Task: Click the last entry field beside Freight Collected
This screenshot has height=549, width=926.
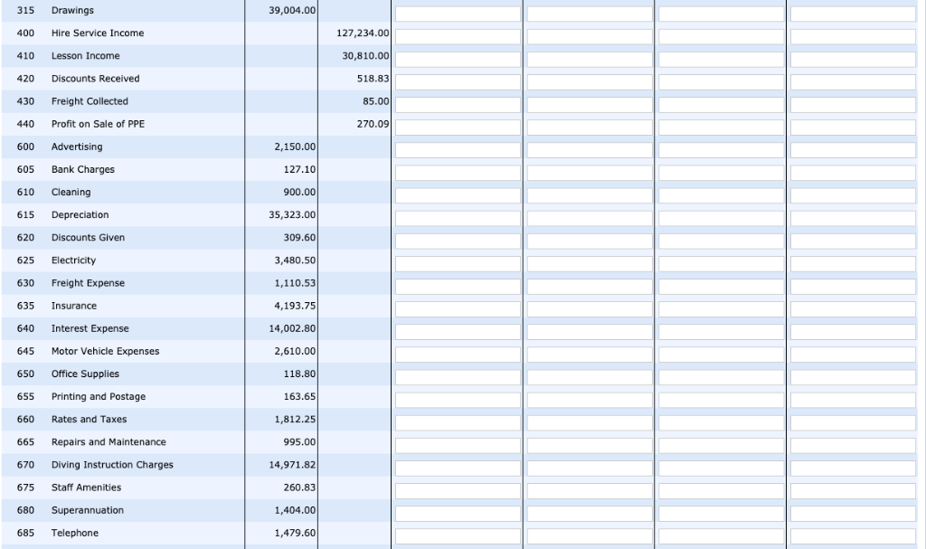Action: 852,103
